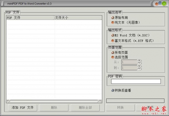Click the conversion progress bar
Screen dimensions: 169x116
135,101
